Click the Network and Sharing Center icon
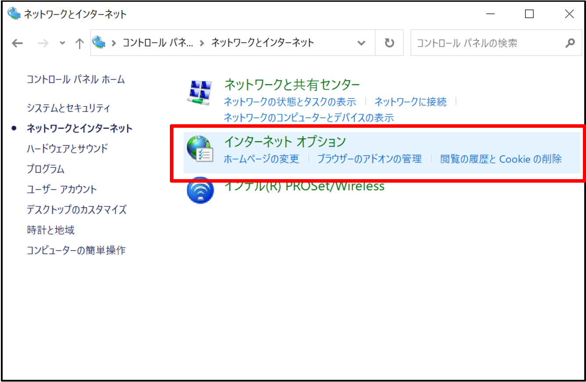The height and width of the screenshot is (382, 586). coord(200,92)
